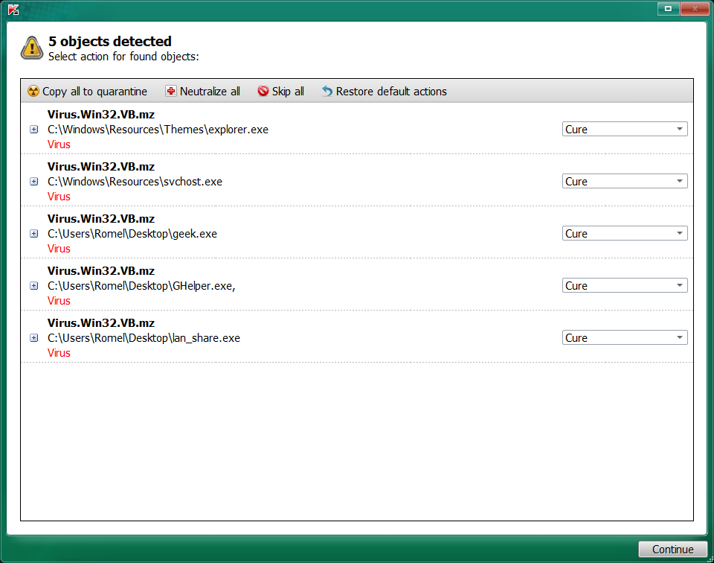Select path C:\Windows\Resources\svchost.exe

[x=135, y=182]
